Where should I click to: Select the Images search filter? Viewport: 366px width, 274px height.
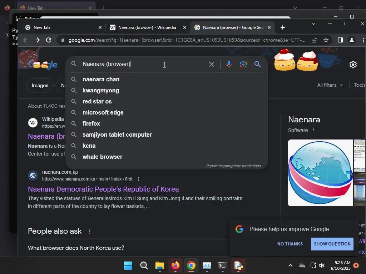tap(40, 86)
